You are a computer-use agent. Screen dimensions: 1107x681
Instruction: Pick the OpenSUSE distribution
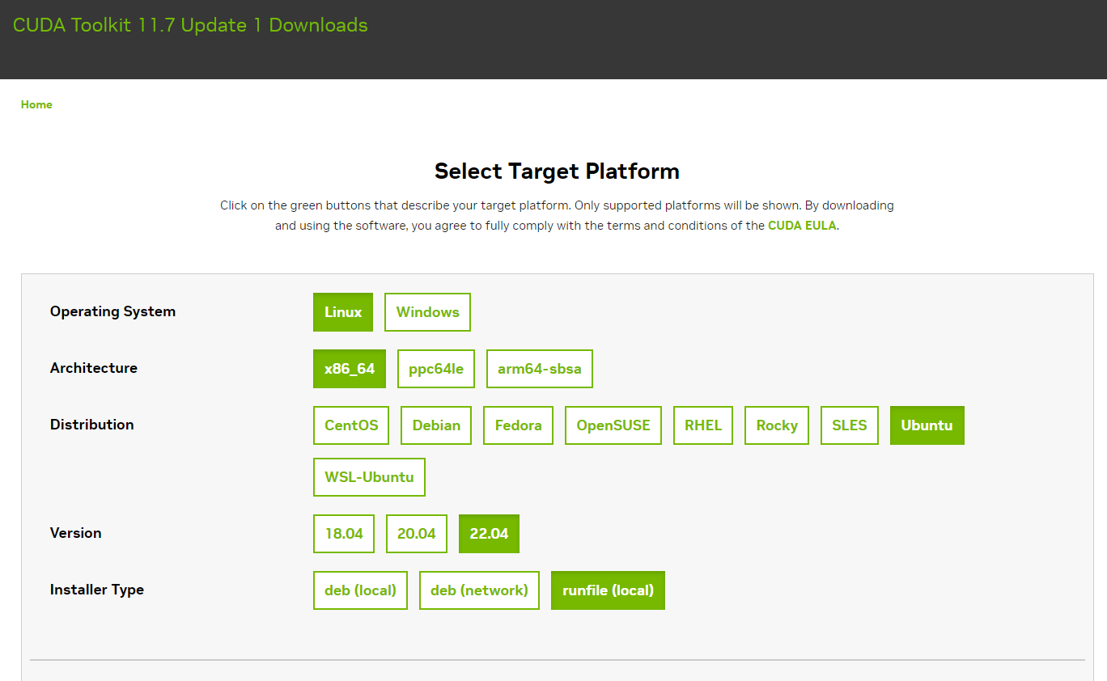[x=613, y=425]
